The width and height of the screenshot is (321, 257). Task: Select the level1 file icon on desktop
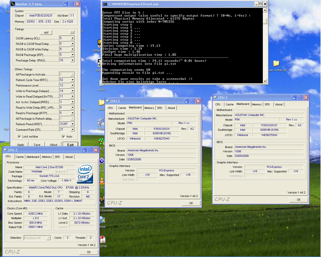tap(101, 83)
